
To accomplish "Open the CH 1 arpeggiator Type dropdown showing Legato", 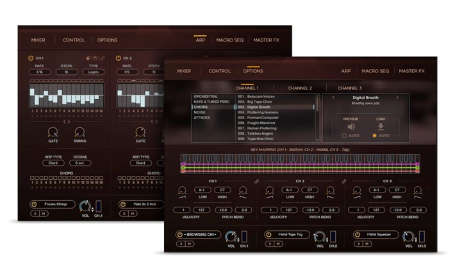I will (94, 72).
